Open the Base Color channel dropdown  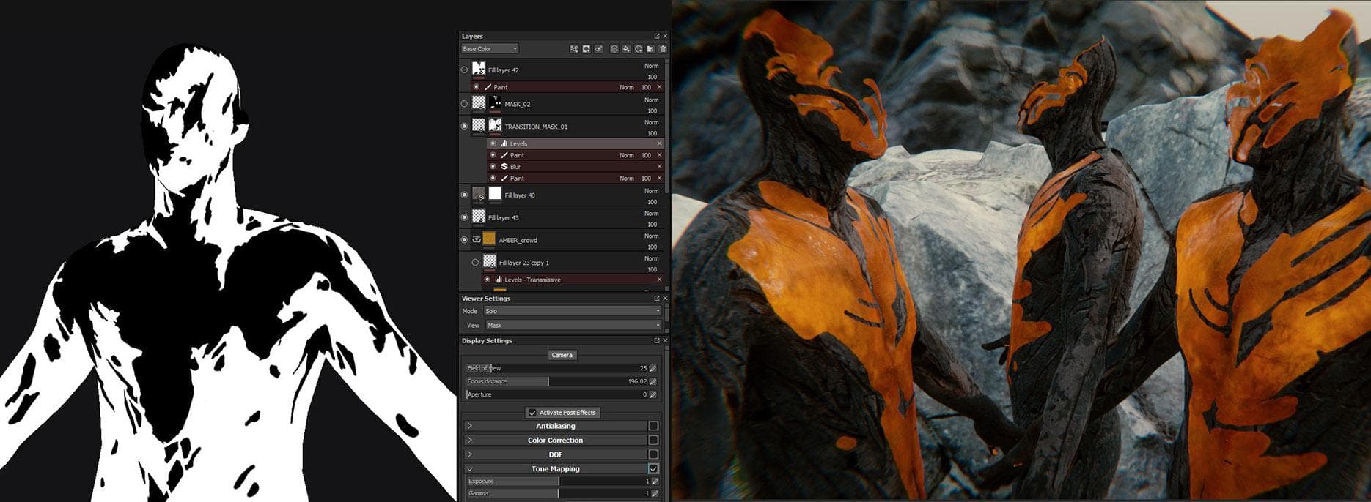pos(490,49)
